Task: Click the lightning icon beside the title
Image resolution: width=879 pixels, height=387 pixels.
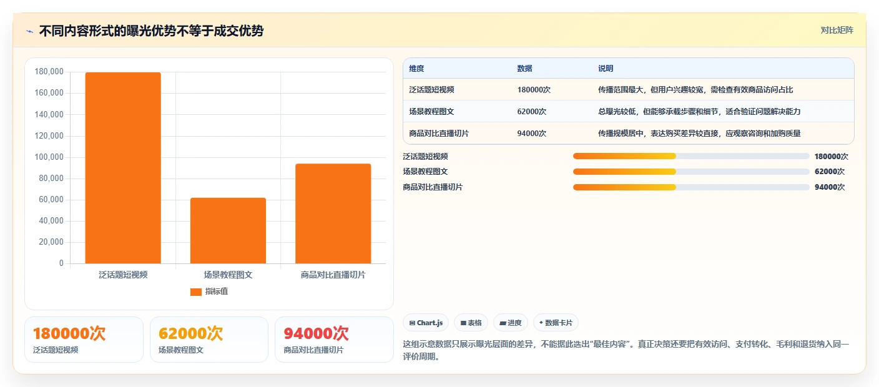Action: (29, 31)
